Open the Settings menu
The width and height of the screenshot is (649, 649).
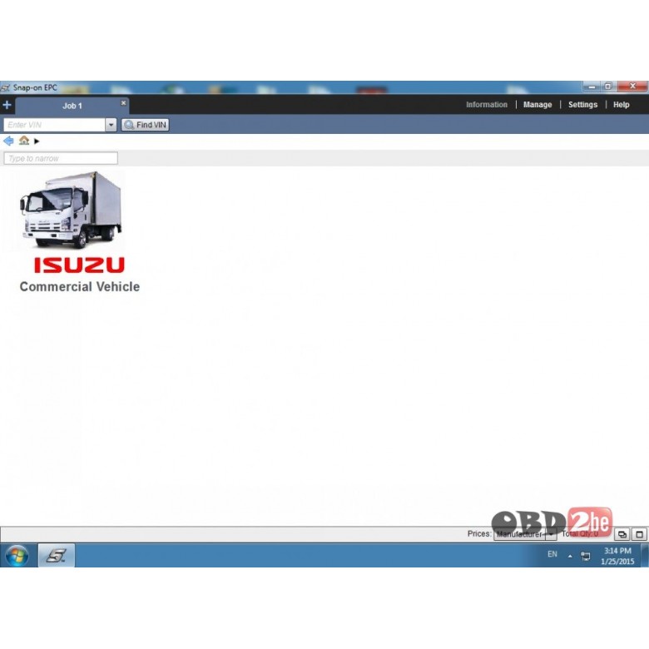[582, 105]
